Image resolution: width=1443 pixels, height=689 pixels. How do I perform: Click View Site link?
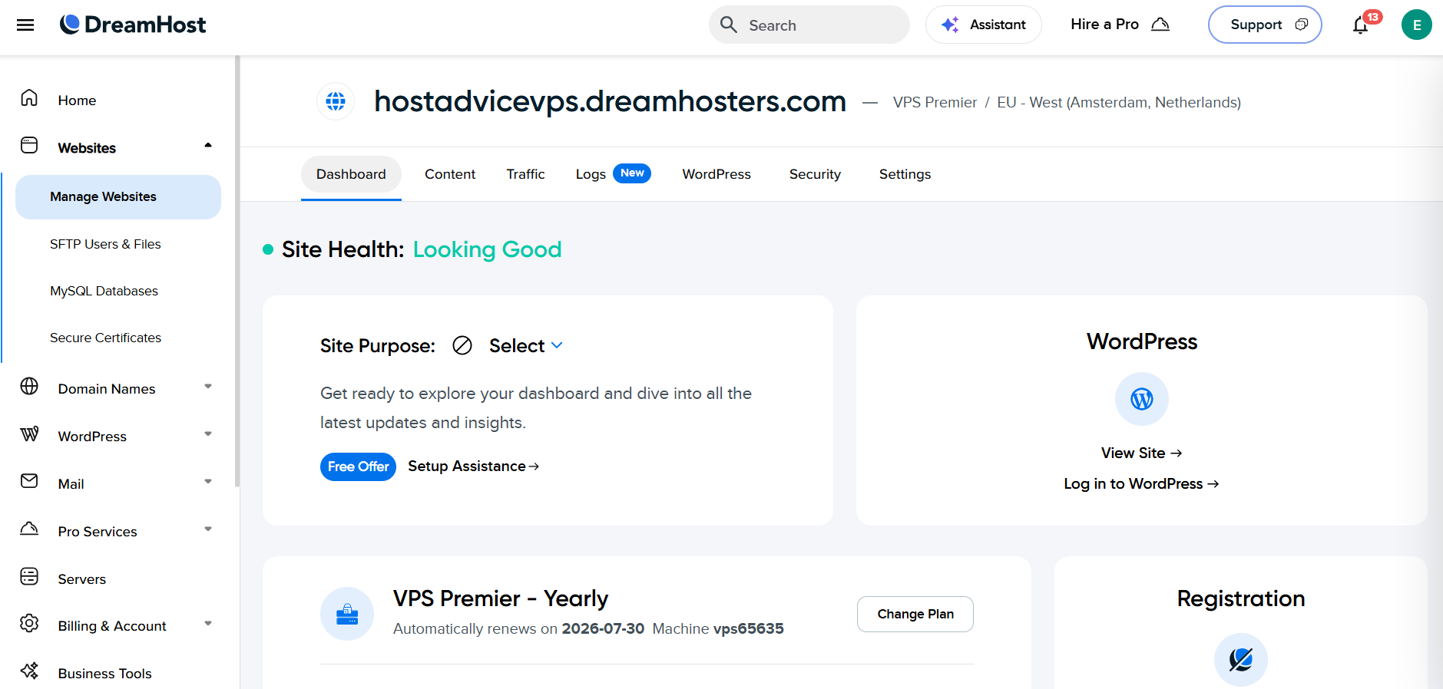point(1141,453)
